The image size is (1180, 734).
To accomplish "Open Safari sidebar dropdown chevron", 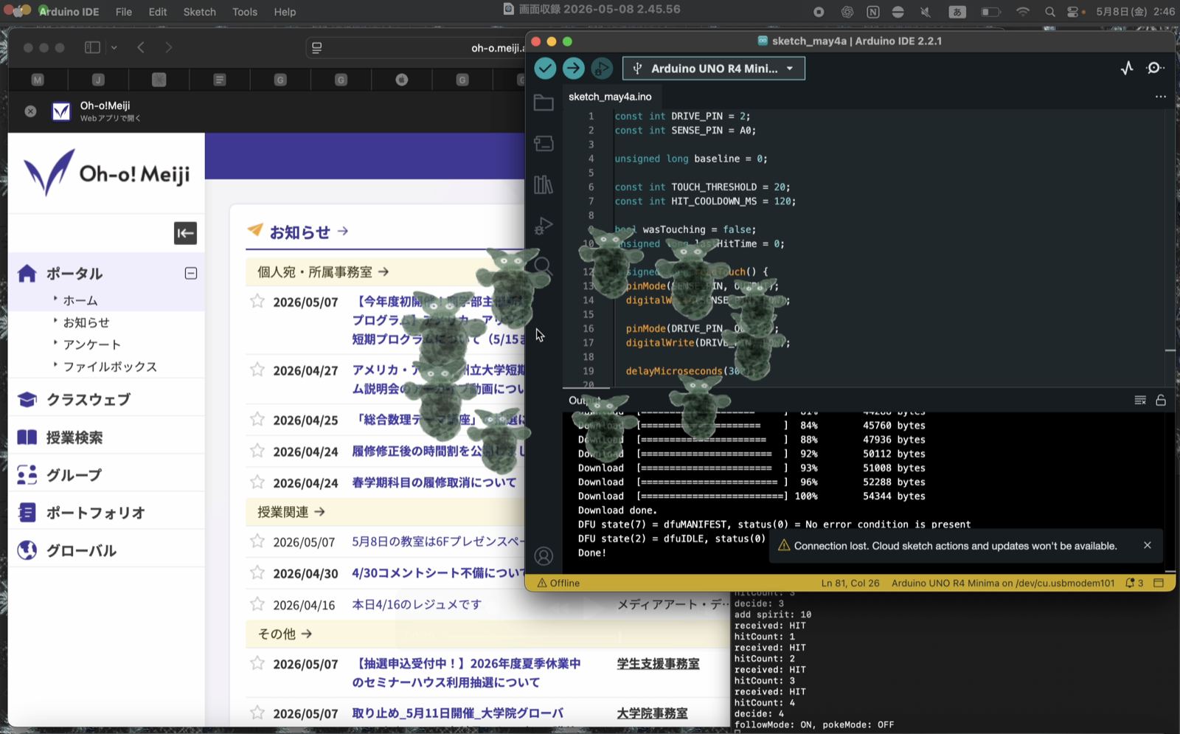I will tap(114, 47).
